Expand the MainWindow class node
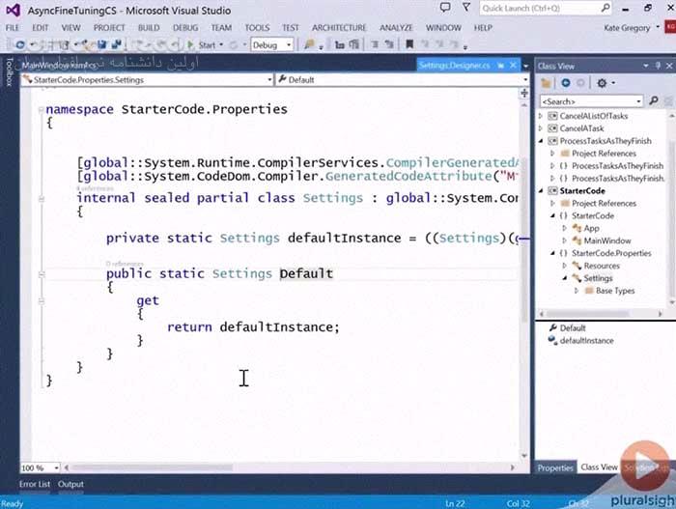The image size is (676, 509). 565,240
